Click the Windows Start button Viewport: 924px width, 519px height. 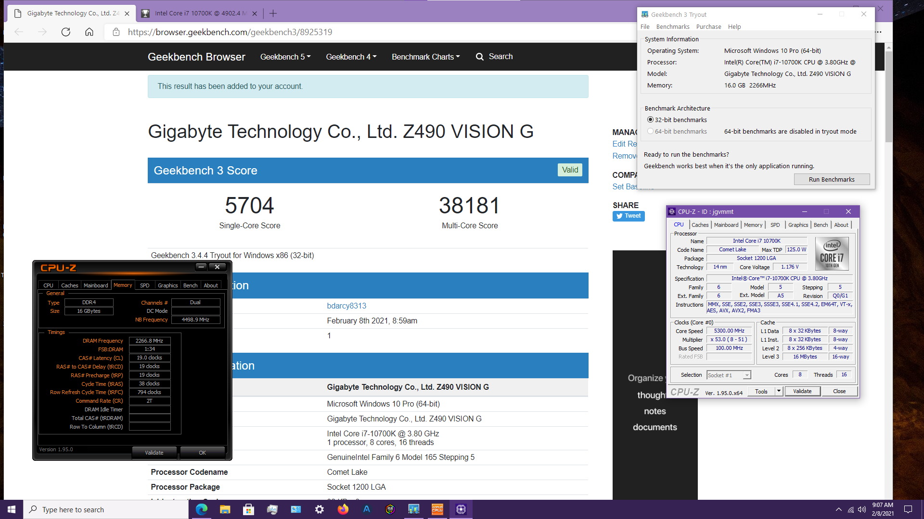click(12, 509)
